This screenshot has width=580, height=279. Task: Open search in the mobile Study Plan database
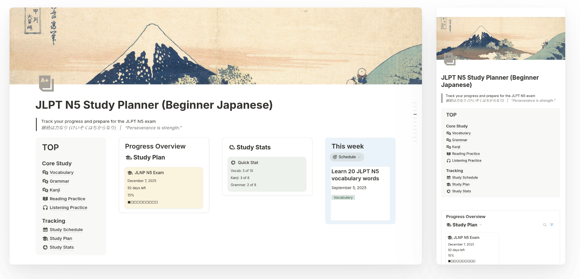click(x=545, y=225)
